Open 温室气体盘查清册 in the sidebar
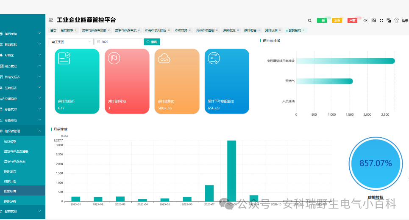The image size is (409, 220). coord(23,152)
